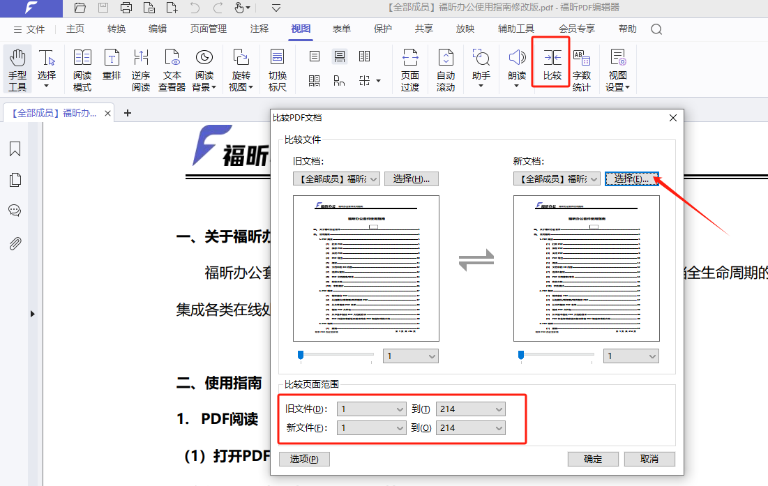The width and height of the screenshot is (768, 486).
Task: Open the 文本查看器 text viewer
Action: pyautogui.click(x=172, y=70)
